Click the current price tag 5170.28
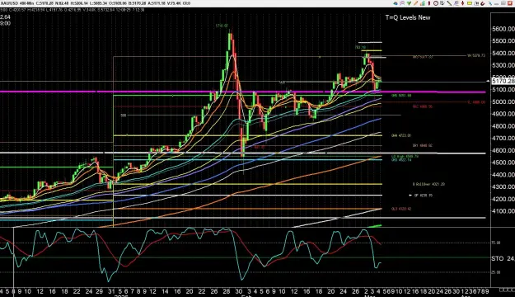 tap(503, 81)
